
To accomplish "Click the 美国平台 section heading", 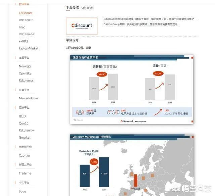I will (24, 58).
